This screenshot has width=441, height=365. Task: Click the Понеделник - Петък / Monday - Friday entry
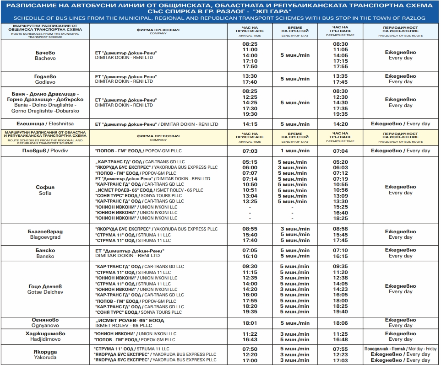coord(401,349)
